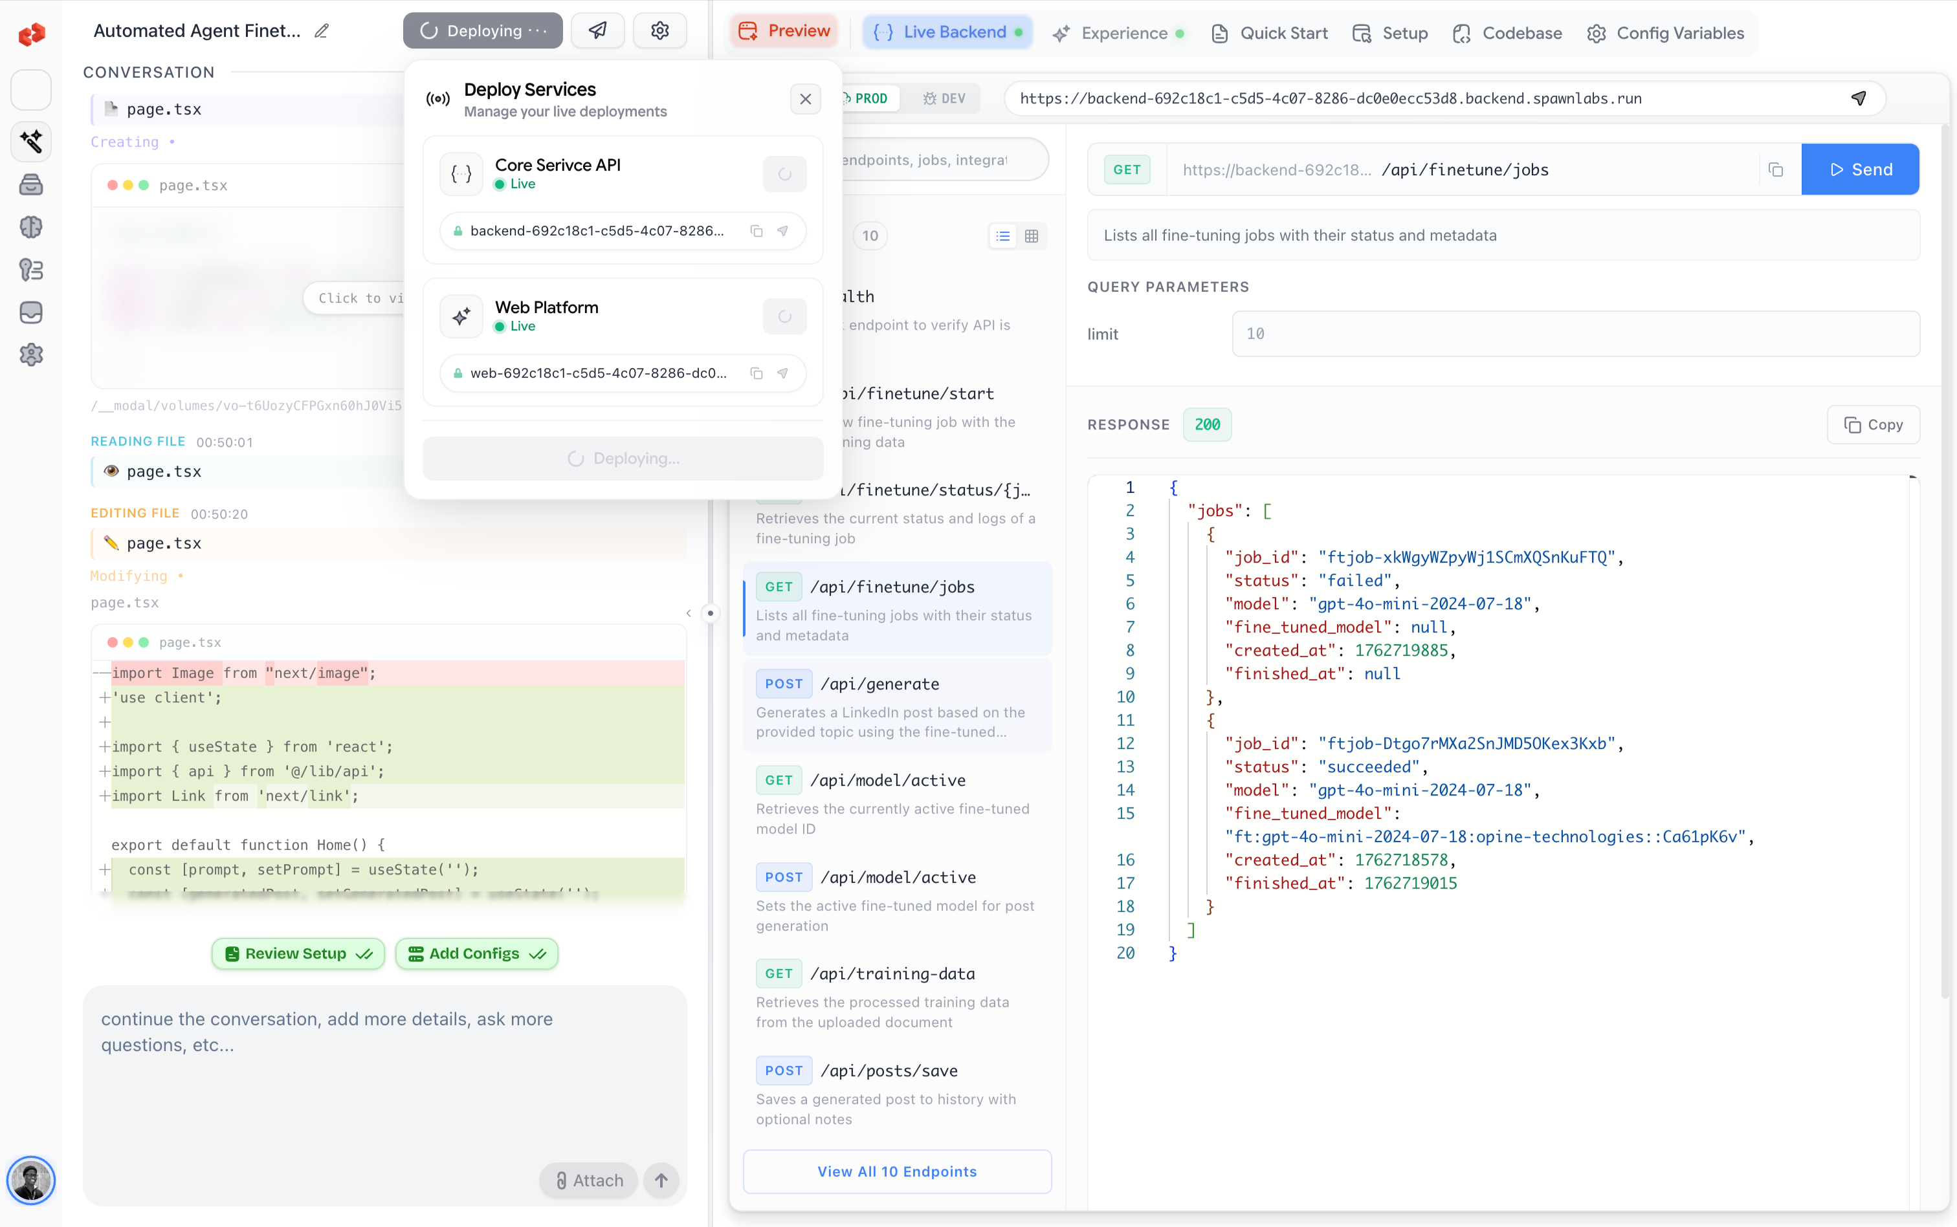Copy the request URL next to Send
The height and width of the screenshot is (1227, 1957).
(x=1775, y=169)
